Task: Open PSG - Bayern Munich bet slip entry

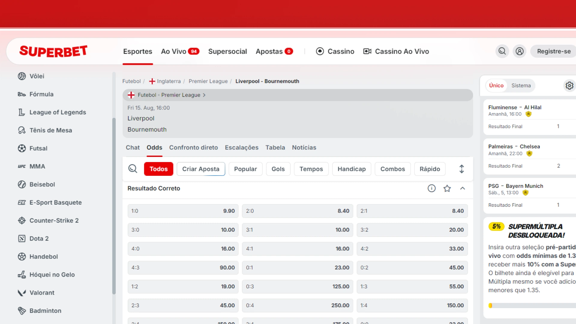Action: click(x=530, y=196)
